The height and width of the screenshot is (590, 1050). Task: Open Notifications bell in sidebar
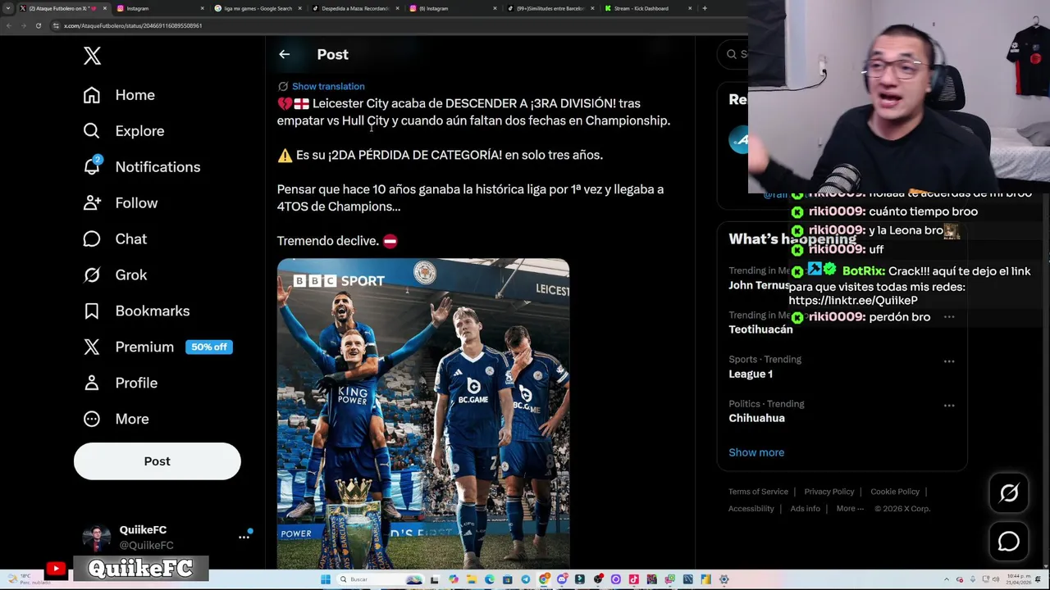[141, 167]
